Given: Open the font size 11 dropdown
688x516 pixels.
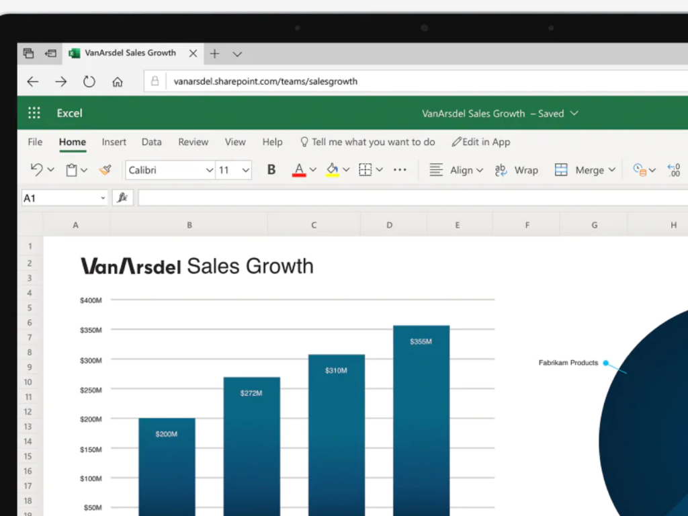Looking at the screenshot, I should (x=245, y=170).
